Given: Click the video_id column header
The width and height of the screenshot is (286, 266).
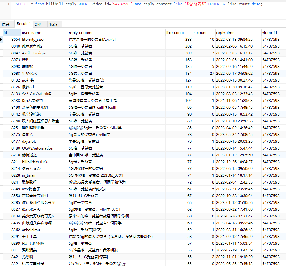Looking at the screenshot, I should [x=274, y=33].
